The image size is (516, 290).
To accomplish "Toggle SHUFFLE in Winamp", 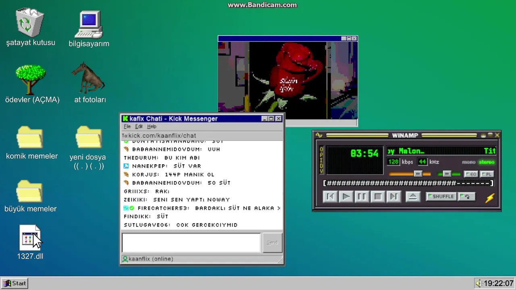I will click(441, 197).
